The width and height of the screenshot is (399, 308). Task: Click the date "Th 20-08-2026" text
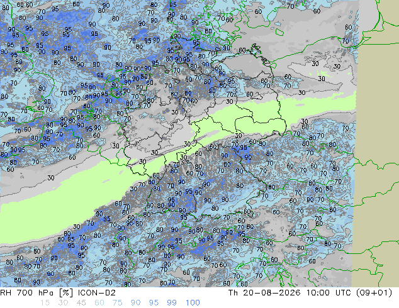264,293
